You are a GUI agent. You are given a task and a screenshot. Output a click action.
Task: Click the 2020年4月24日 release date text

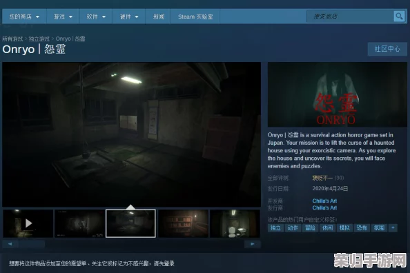[330, 189]
